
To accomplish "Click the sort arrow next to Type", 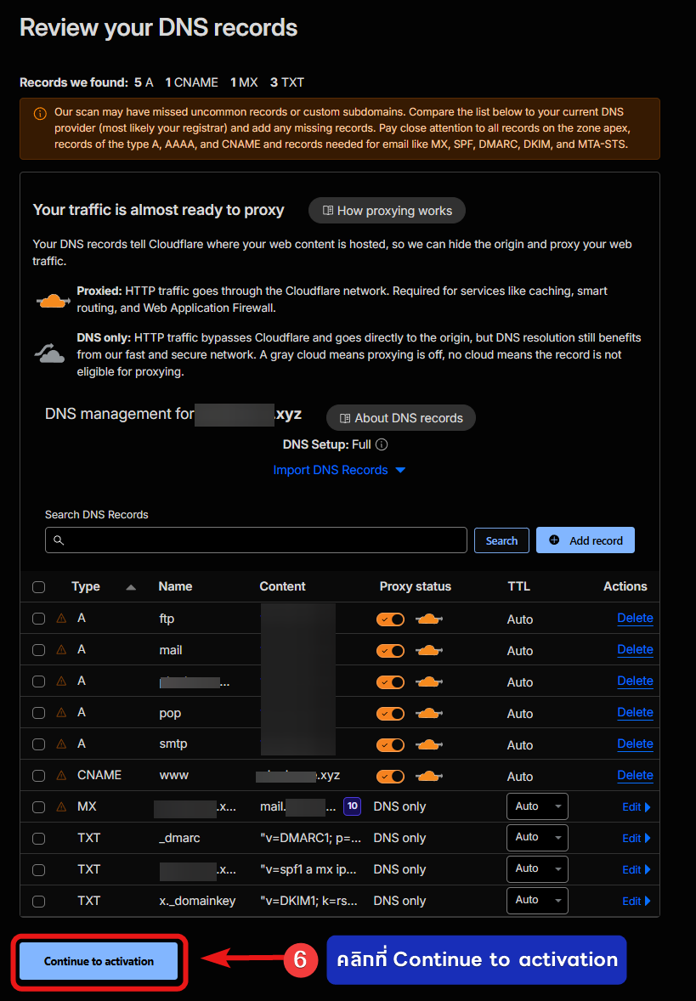I will tap(131, 587).
